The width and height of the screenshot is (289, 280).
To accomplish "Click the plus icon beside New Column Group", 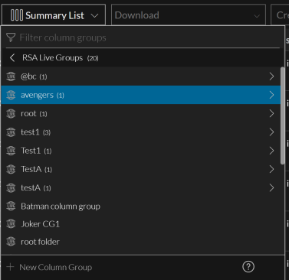I will [10, 267].
